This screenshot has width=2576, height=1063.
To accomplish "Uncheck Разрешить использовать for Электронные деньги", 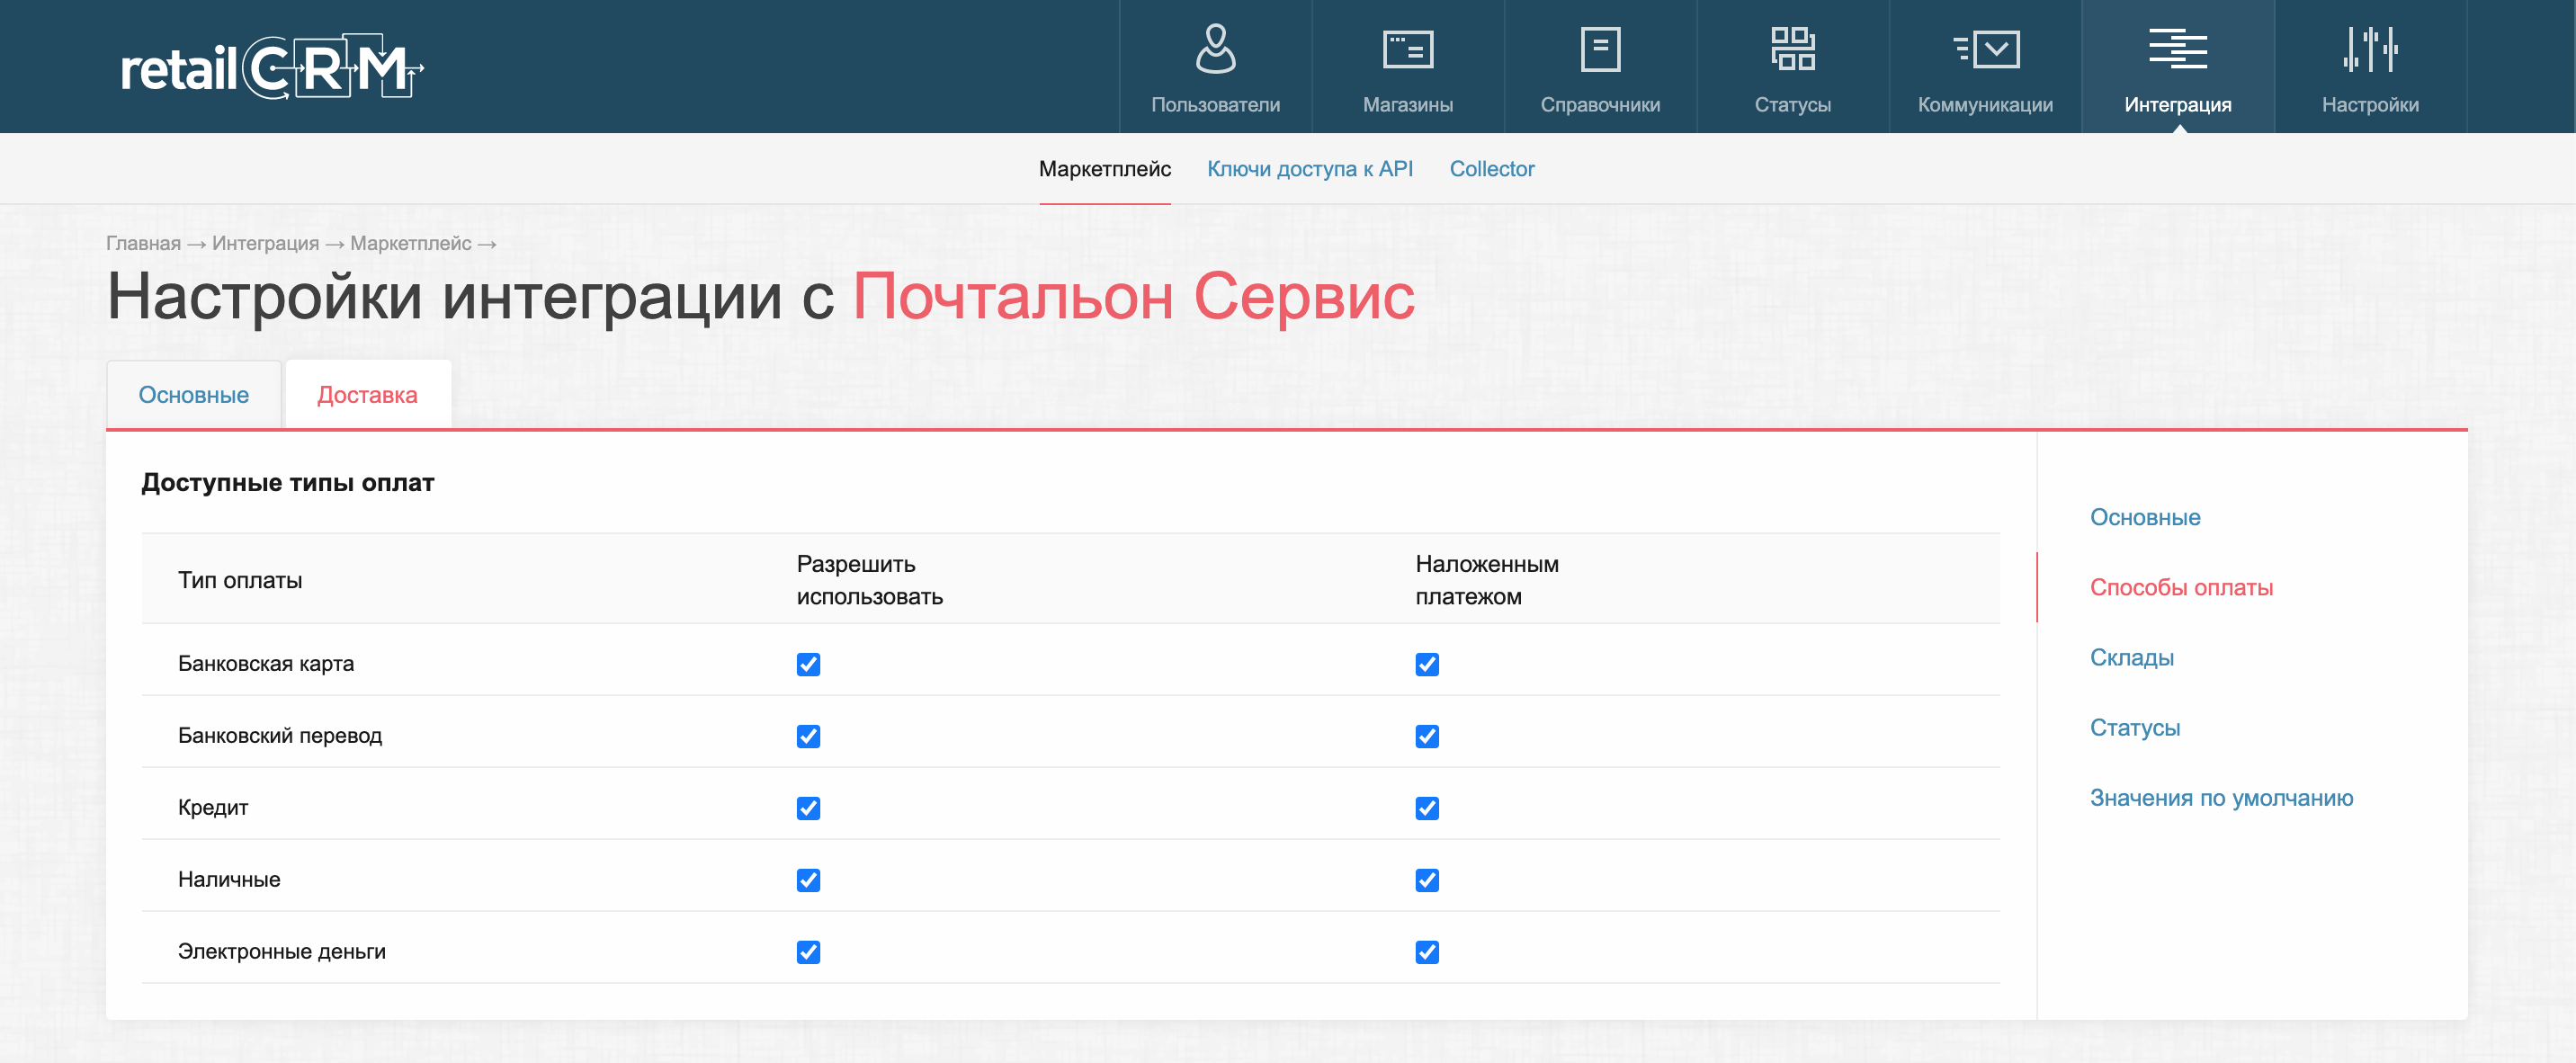I will [808, 952].
